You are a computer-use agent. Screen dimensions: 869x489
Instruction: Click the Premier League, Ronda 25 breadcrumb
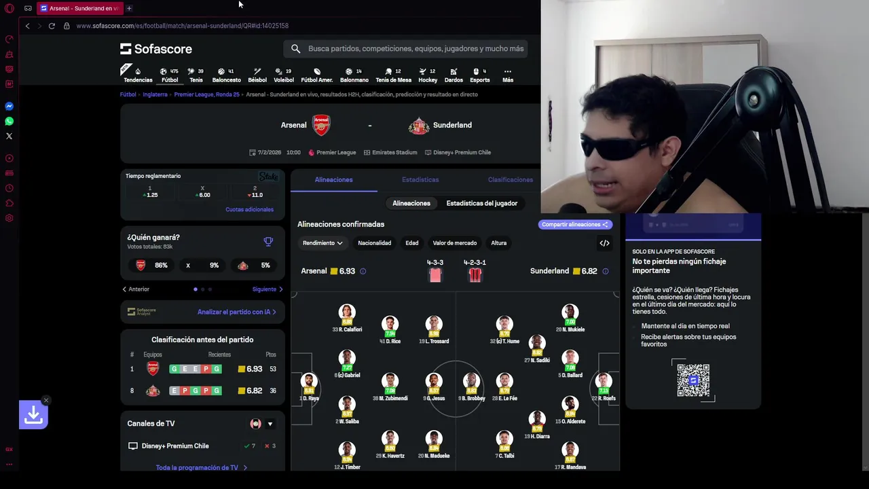(206, 94)
